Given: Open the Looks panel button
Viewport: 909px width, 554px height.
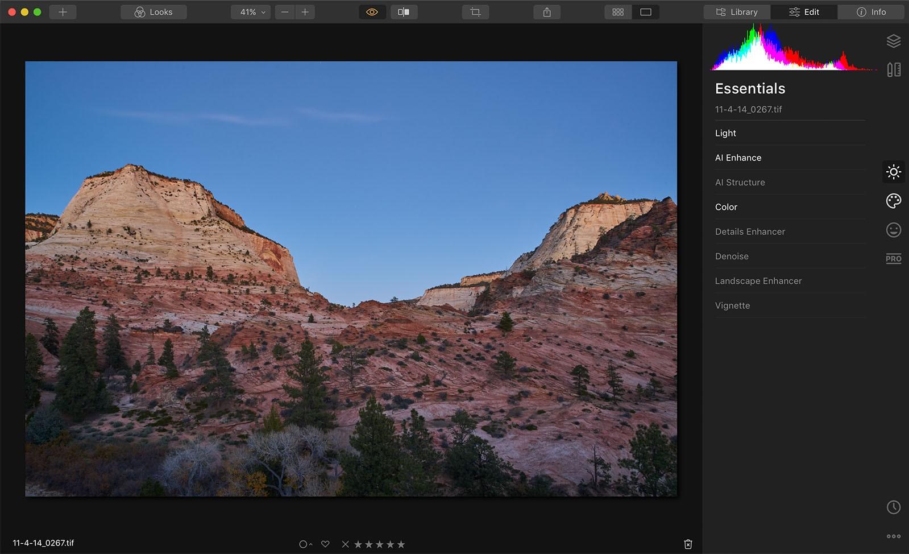Looking at the screenshot, I should click(x=153, y=12).
